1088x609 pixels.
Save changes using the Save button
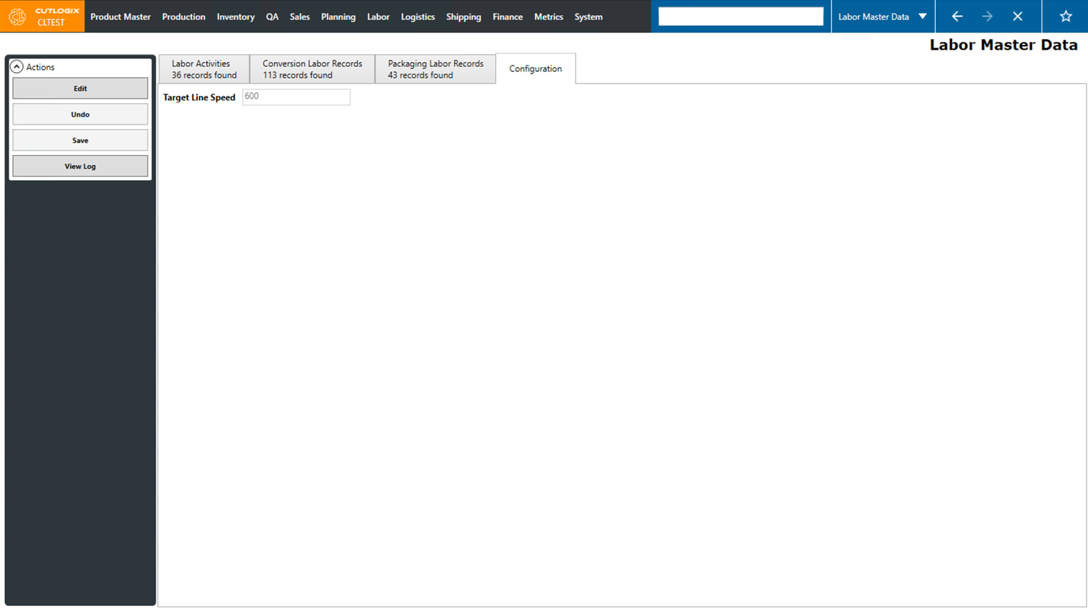point(79,140)
